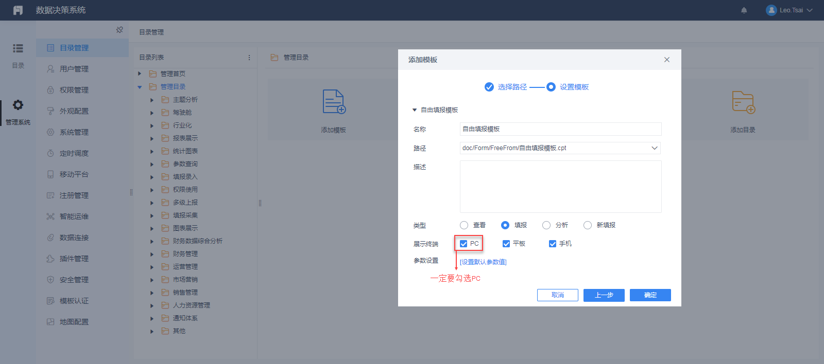The image size is (824, 364).
Task: Select the 填报 type radio button
Action: coord(505,225)
